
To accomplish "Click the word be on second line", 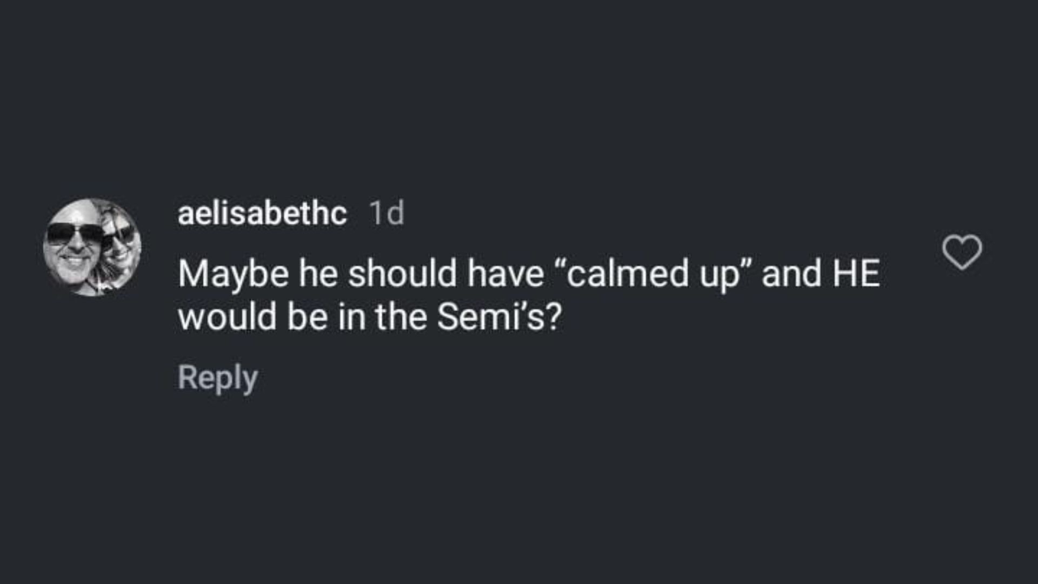I will point(308,317).
